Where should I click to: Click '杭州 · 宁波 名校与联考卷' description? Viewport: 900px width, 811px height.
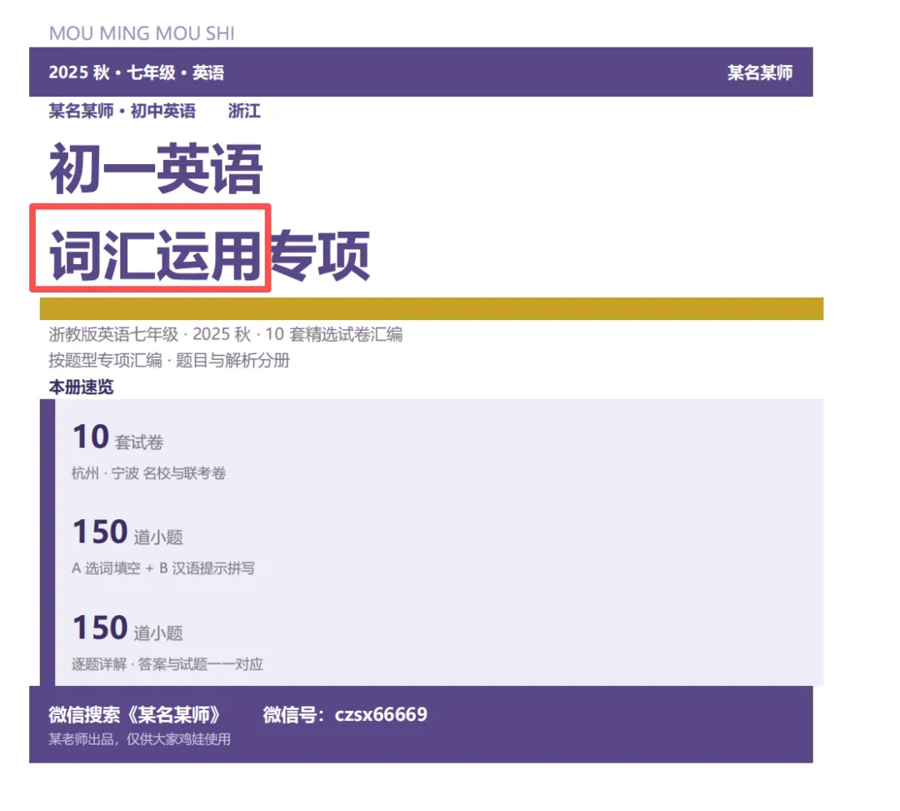point(148,473)
